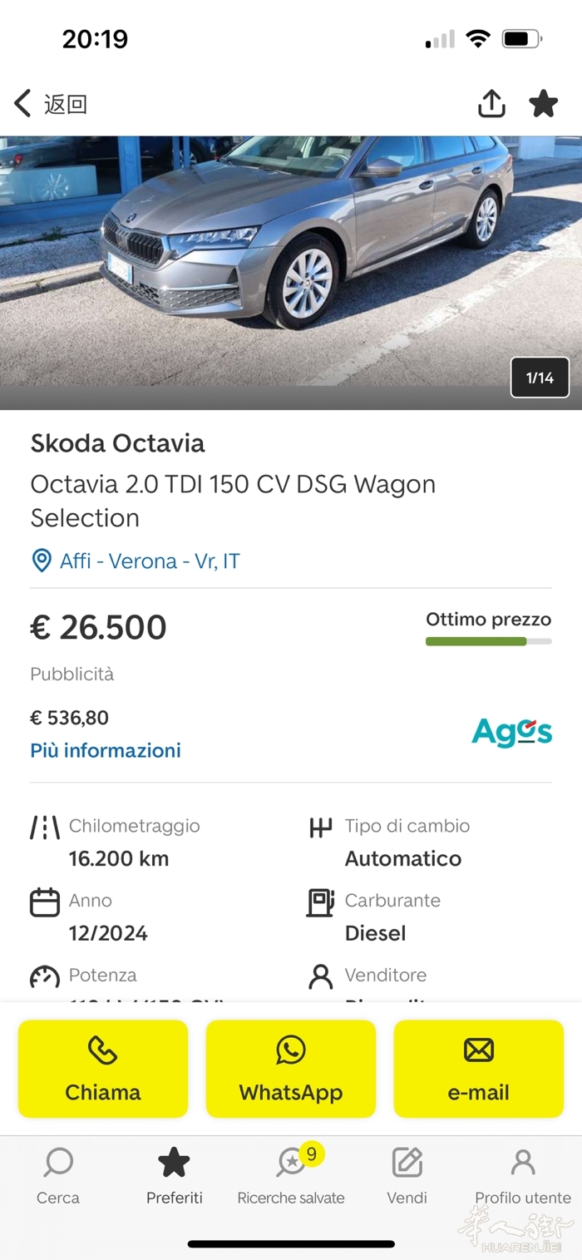582x1260 pixels.
Task: Tap the Carburante fuel pump icon
Action: (x=320, y=902)
